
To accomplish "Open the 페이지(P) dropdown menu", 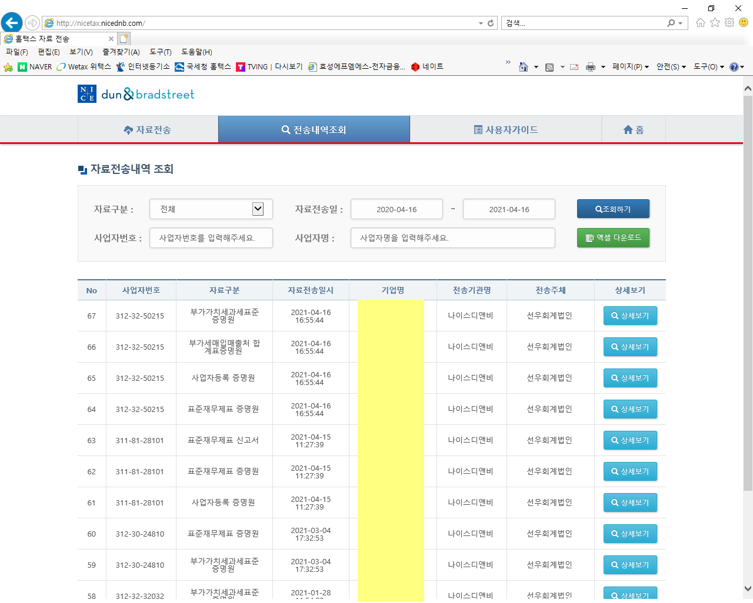I will click(630, 67).
